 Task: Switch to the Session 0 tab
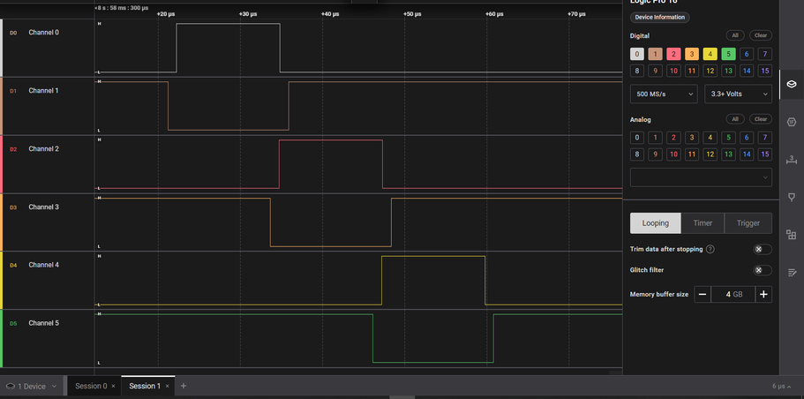pos(91,386)
